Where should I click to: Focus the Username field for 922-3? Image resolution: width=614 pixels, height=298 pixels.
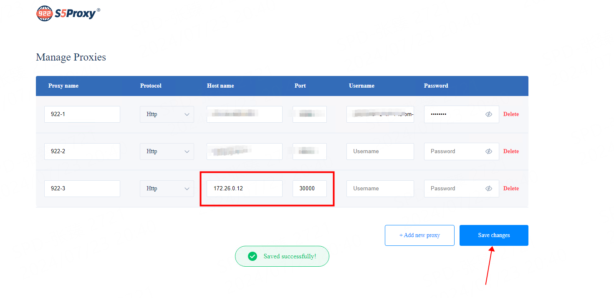380,189
